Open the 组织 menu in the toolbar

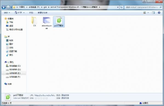point(7,13)
